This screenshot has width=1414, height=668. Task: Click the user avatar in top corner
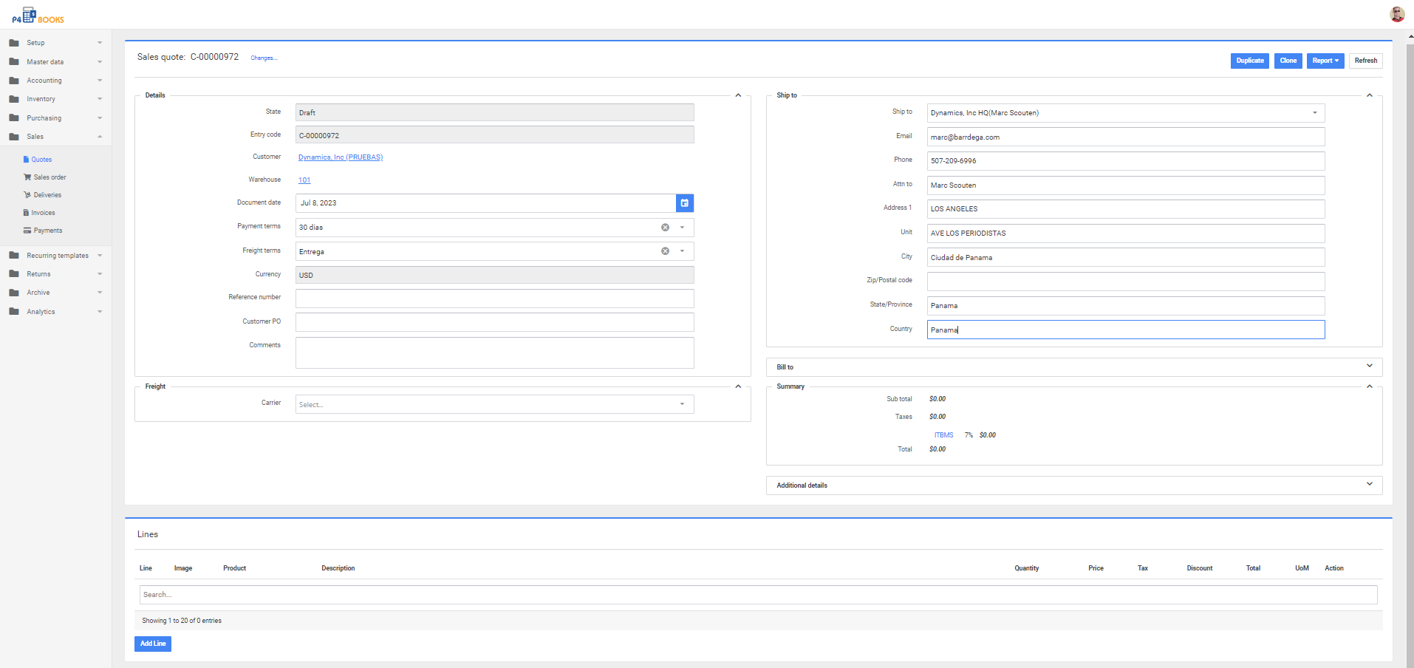1396,15
